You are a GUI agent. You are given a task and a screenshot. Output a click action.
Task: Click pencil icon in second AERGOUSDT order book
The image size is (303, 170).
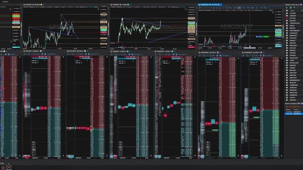click(243, 56)
